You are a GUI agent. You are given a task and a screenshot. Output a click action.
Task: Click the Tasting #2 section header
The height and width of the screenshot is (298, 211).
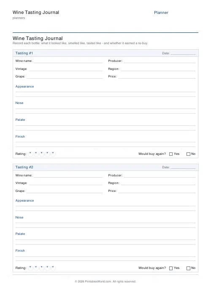pos(105,167)
